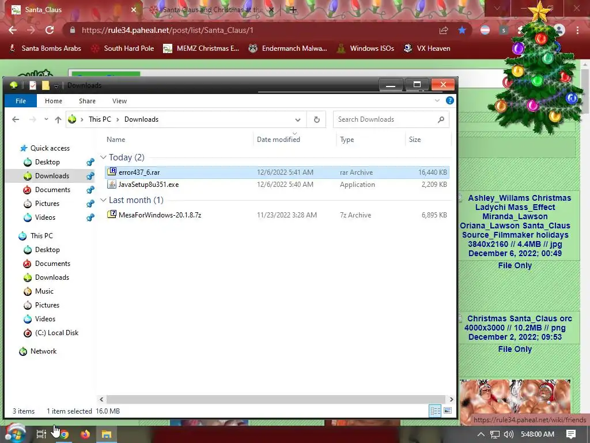Open the Home ribbon tab
Screen dimensions: 590x443
54,101
